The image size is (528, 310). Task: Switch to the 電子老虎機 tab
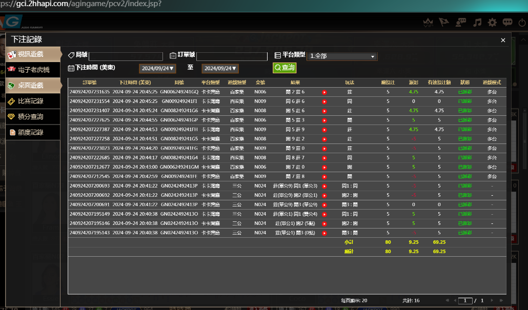click(x=33, y=70)
